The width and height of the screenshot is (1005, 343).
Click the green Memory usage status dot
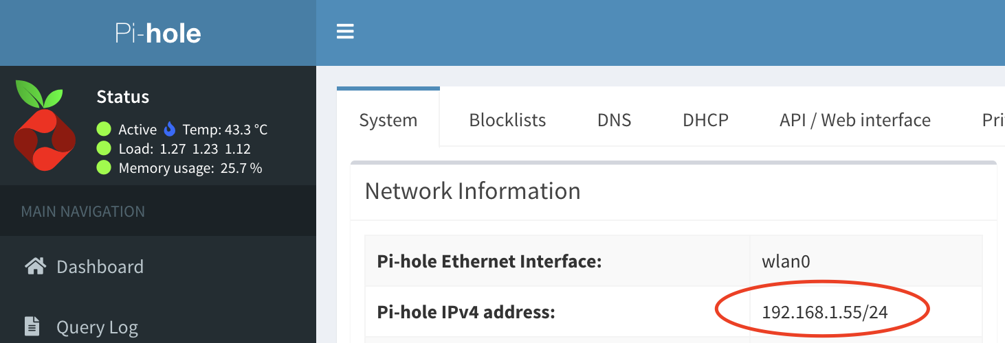point(104,167)
